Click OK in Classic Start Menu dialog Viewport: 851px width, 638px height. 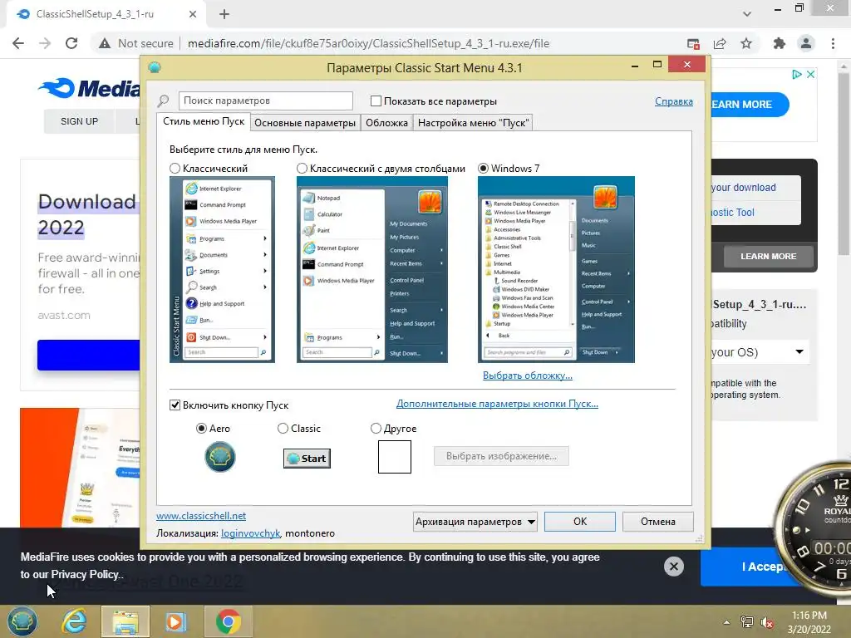pyautogui.click(x=580, y=522)
